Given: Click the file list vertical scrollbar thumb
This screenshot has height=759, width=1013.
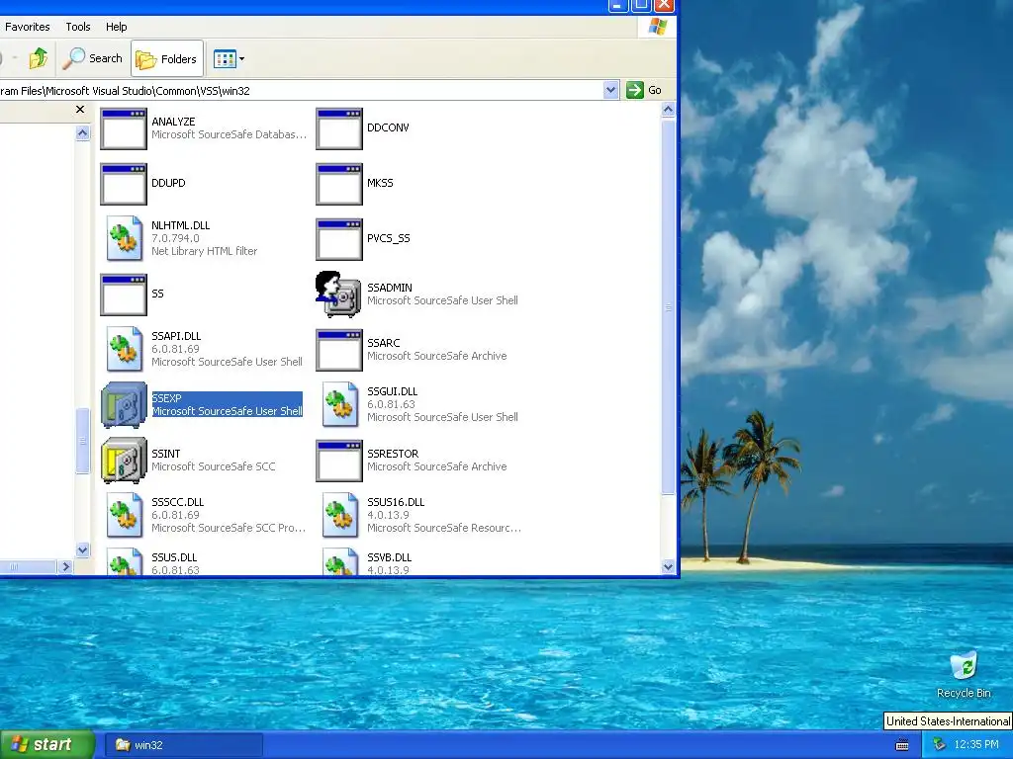Looking at the screenshot, I should [x=668, y=306].
